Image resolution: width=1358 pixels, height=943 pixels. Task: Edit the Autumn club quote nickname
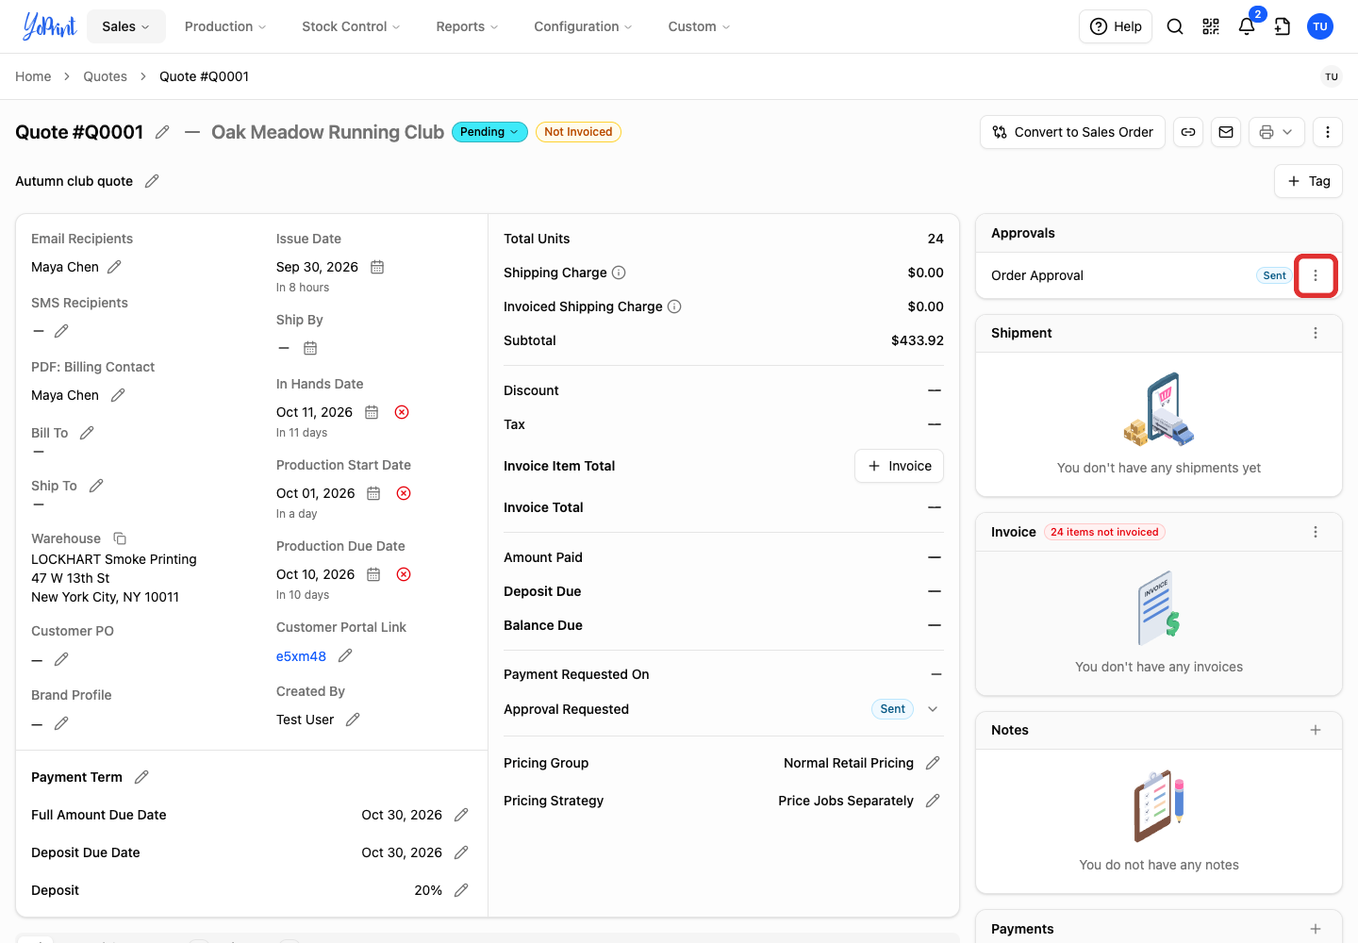click(152, 181)
